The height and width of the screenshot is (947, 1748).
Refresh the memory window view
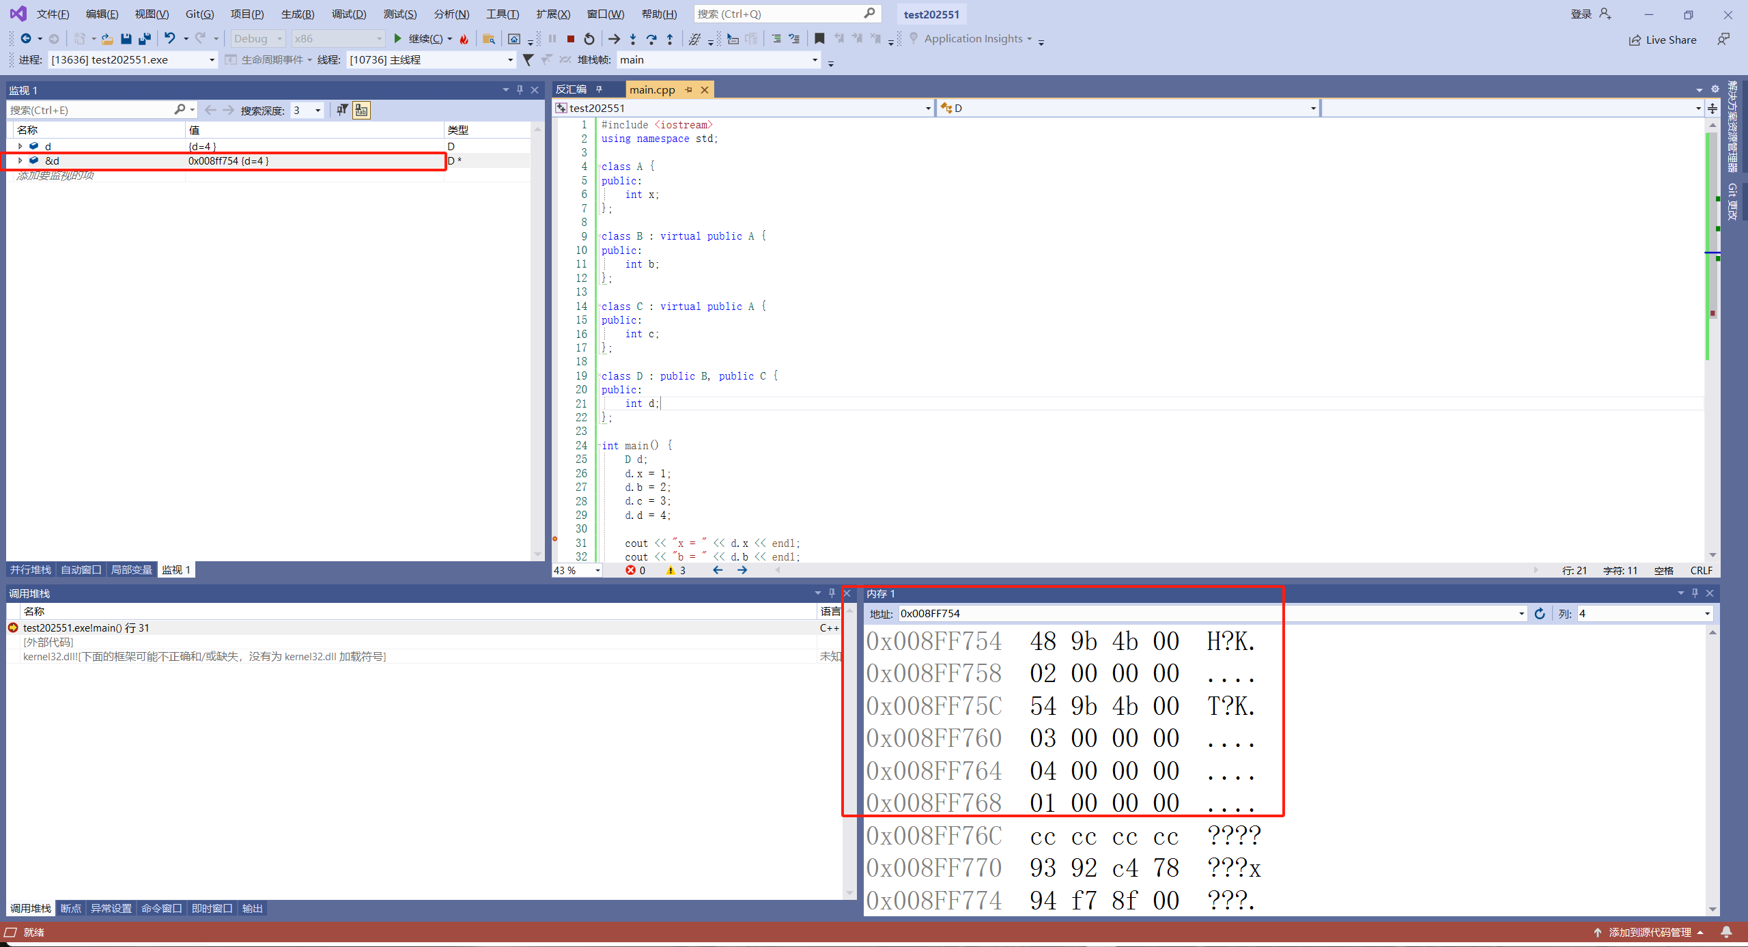pyautogui.click(x=1540, y=613)
